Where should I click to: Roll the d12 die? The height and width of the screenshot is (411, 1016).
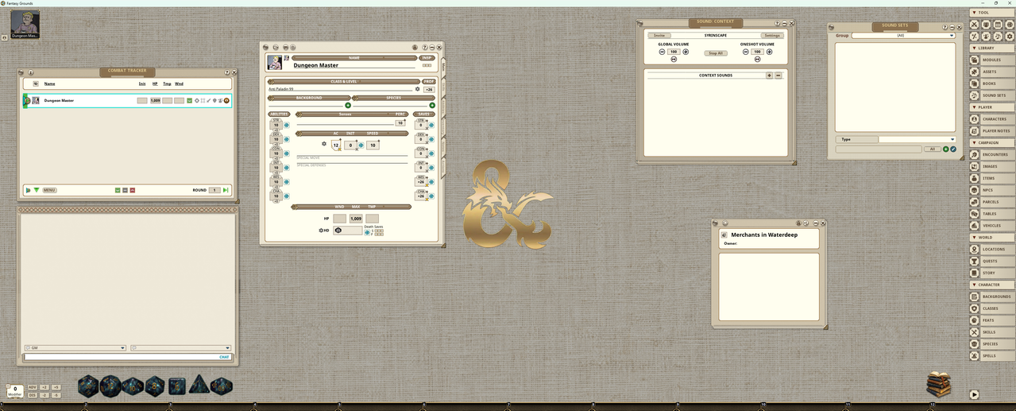pos(110,386)
